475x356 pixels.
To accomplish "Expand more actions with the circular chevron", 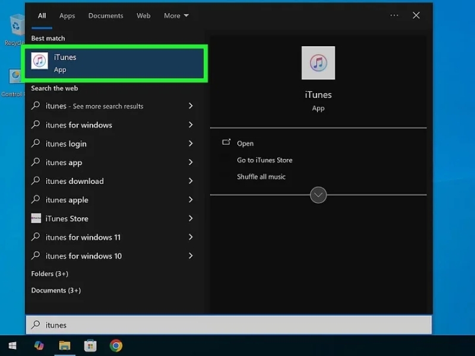I will [318, 195].
